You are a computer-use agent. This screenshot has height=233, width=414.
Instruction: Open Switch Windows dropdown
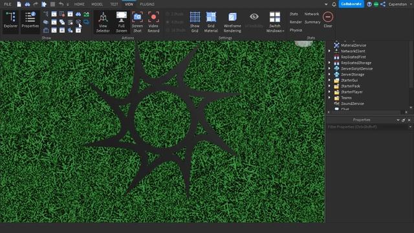click(x=275, y=22)
